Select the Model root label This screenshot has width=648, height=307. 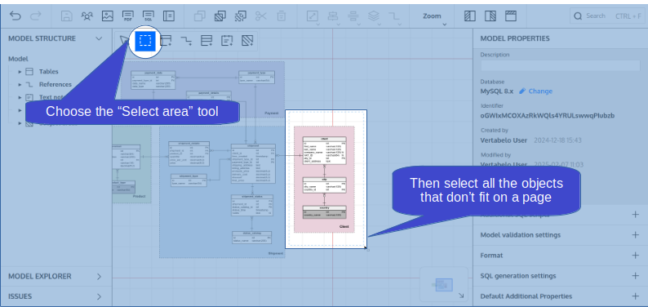[18, 59]
